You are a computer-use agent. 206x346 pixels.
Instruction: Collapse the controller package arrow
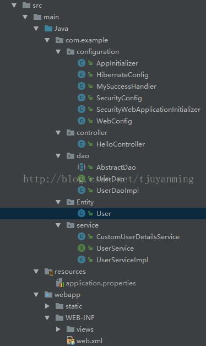[x=58, y=133]
